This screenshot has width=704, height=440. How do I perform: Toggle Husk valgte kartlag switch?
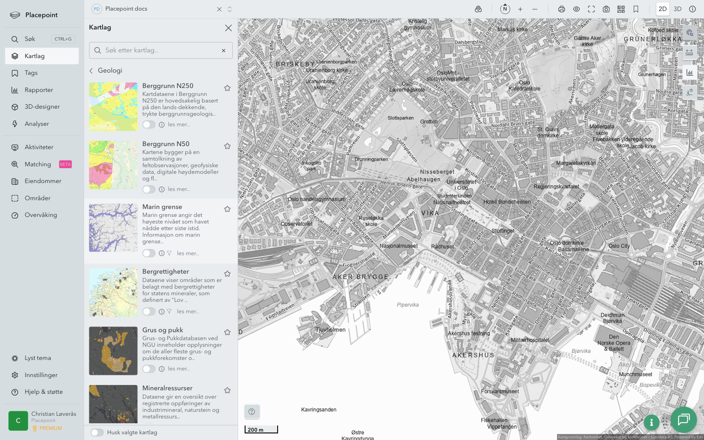point(97,433)
